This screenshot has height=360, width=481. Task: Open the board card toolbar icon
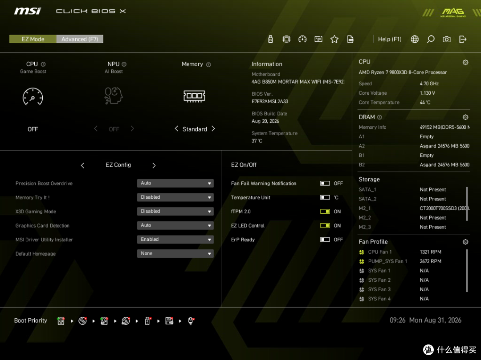coord(318,39)
